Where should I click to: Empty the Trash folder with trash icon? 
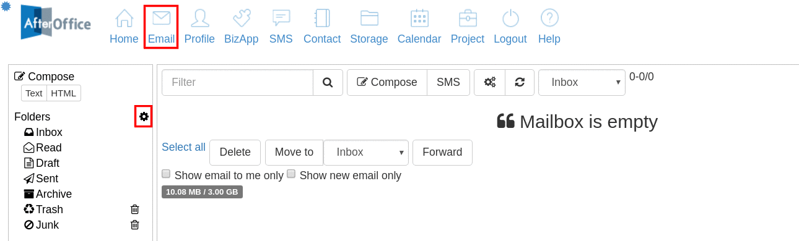(x=135, y=209)
